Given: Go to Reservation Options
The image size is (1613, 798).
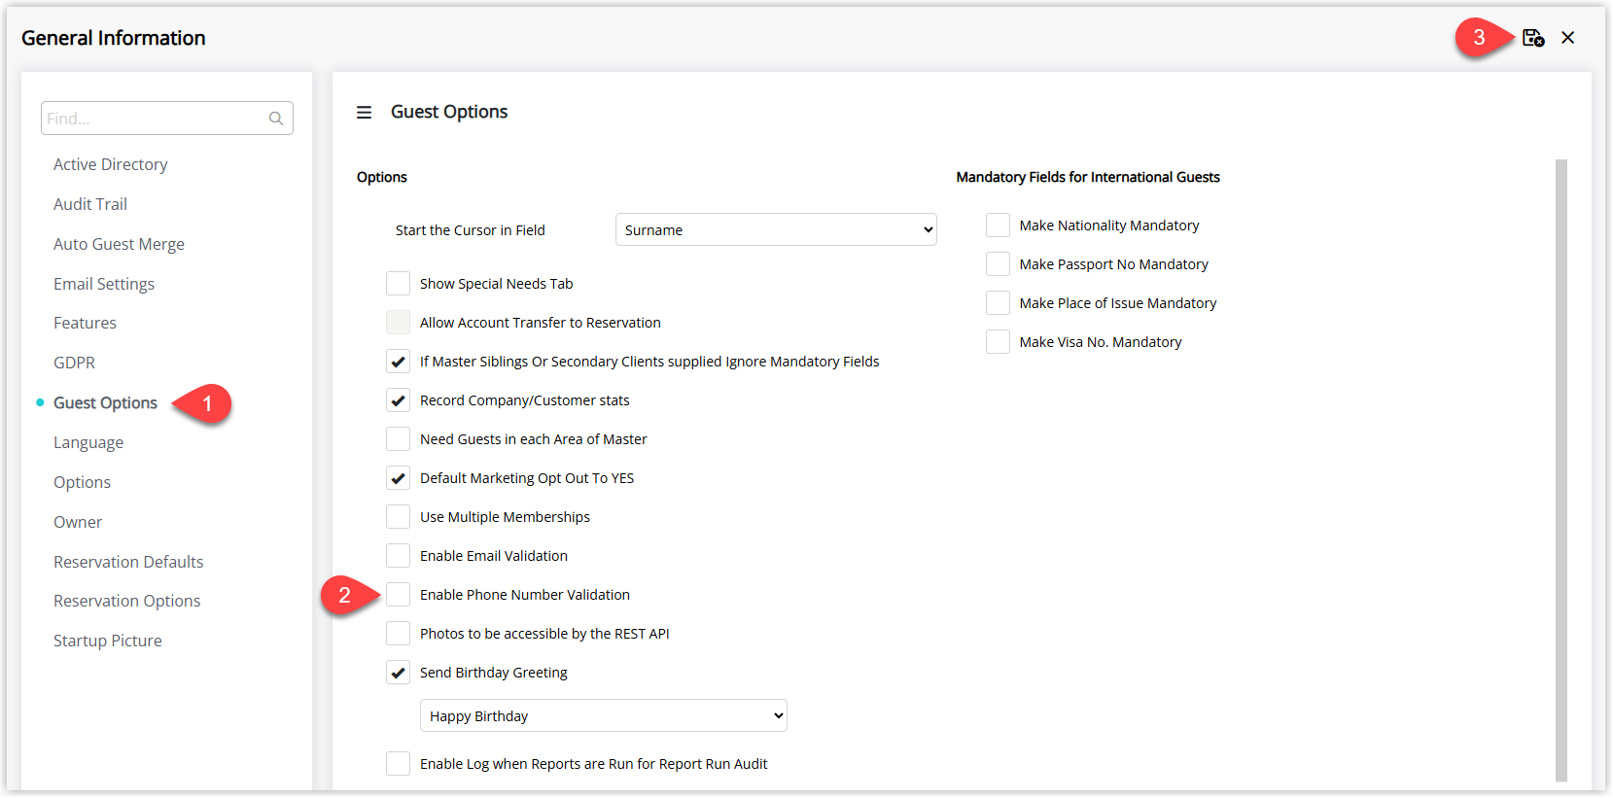Looking at the screenshot, I should click(x=127, y=601).
